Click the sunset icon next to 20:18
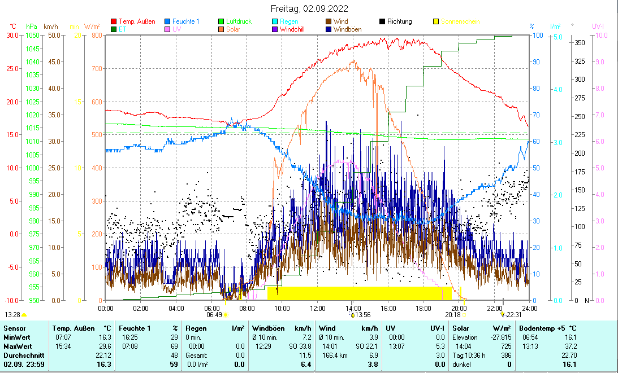The image size is (618, 373). 464,315
